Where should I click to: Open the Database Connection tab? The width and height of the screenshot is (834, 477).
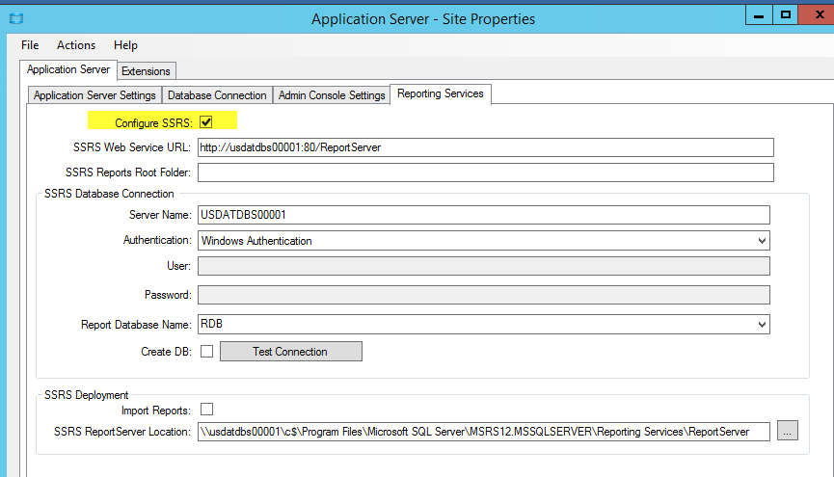217,95
